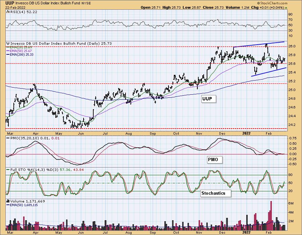This screenshot has width=302, height=235.
Task: Click the 0.75 level on the PMO axis
Action: click(293, 138)
